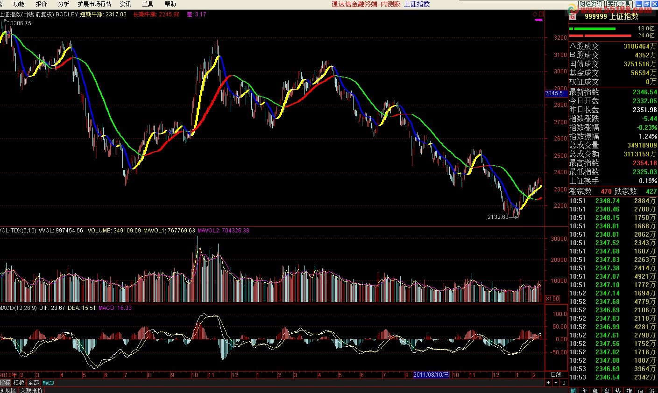This screenshot has height=393, width=658.
Task: Click the 0 button next to zoom controls
Action: pyautogui.click(x=563, y=383)
